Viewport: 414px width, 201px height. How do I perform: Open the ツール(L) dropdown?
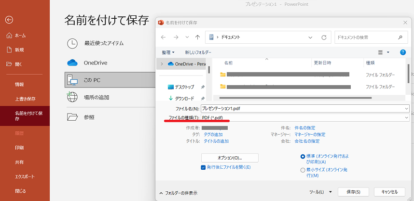click(320, 192)
